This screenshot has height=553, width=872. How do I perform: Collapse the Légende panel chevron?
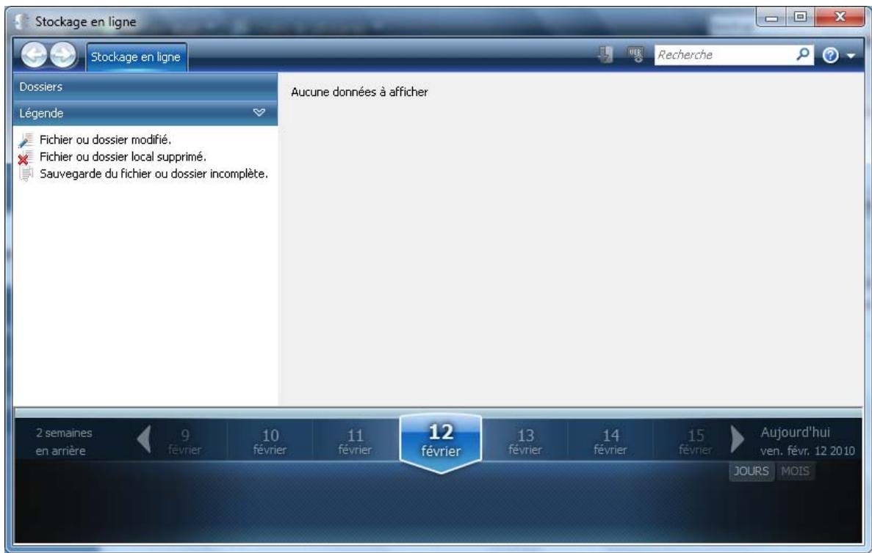pos(259,113)
